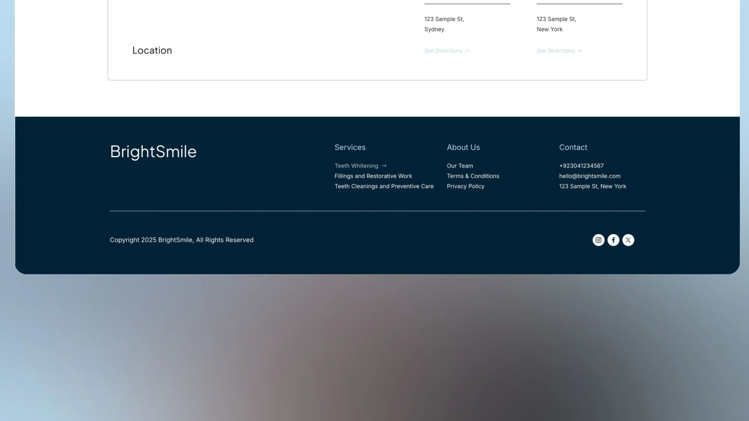Email hello@brightsmile.com
The height and width of the screenshot is (421, 749).
(589, 176)
